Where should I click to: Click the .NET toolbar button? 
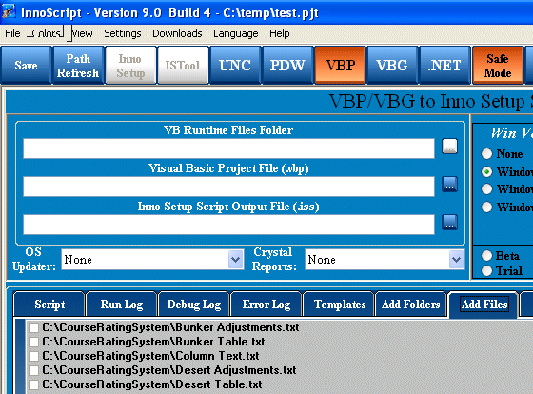click(444, 66)
